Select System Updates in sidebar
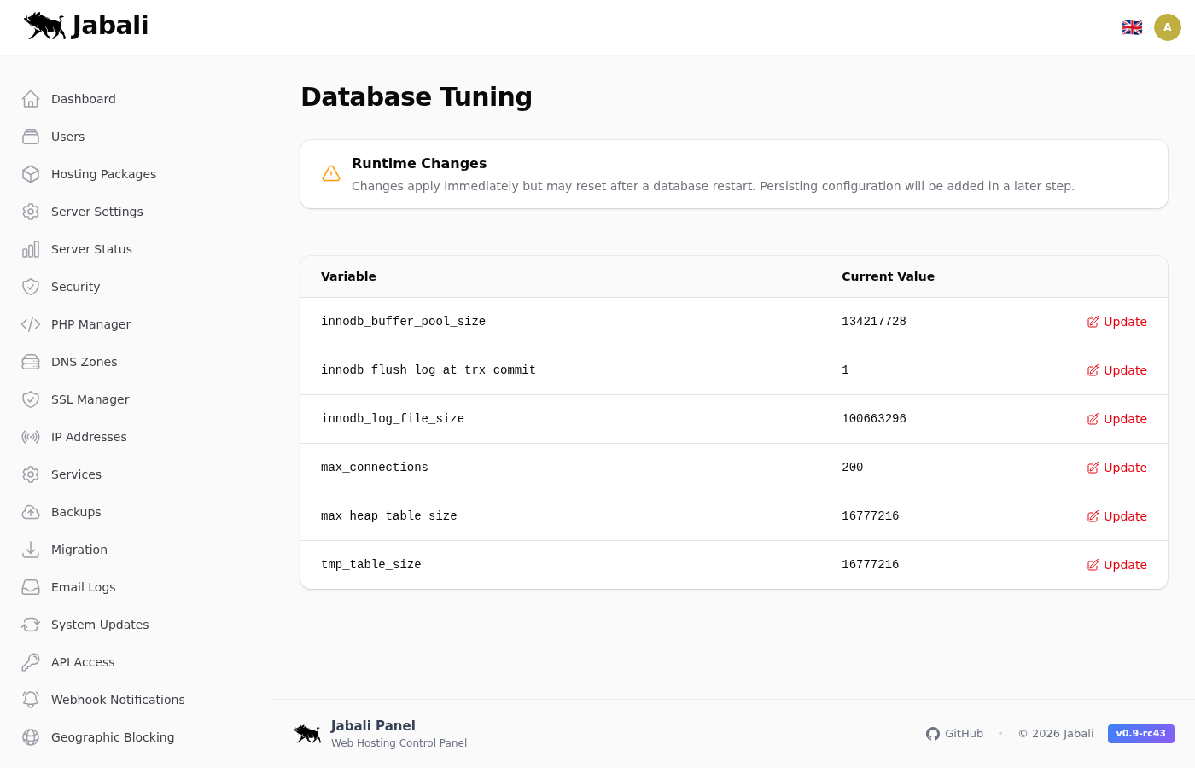This screenshot has width=1195, height=768. click(x=99, y=625)
